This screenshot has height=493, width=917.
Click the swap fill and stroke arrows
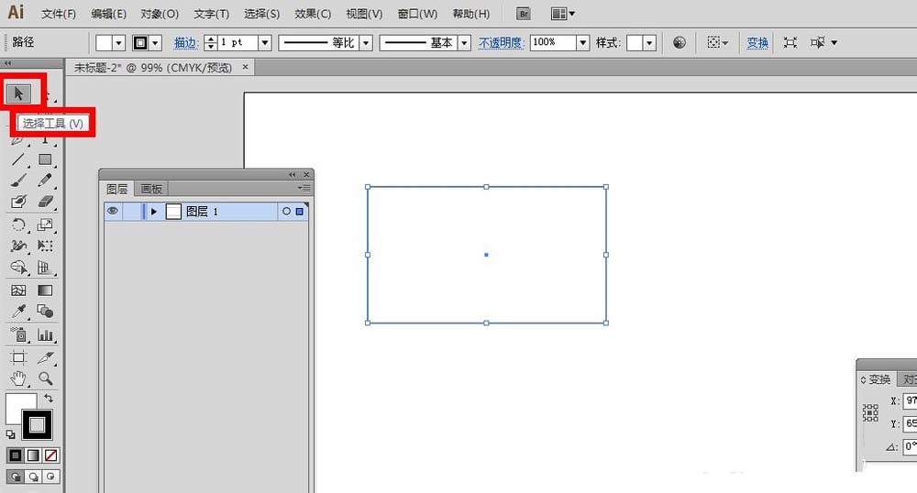click(49, 399)
